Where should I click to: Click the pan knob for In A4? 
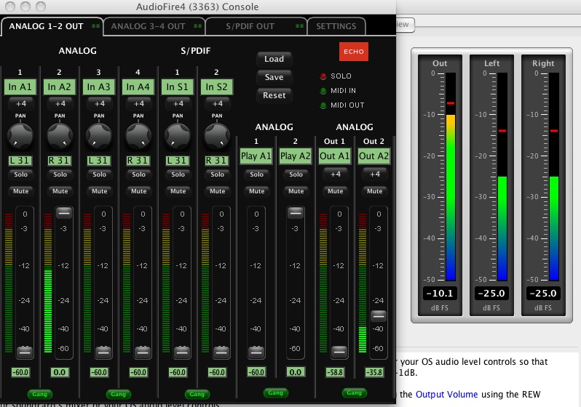[x=138, y=136]
